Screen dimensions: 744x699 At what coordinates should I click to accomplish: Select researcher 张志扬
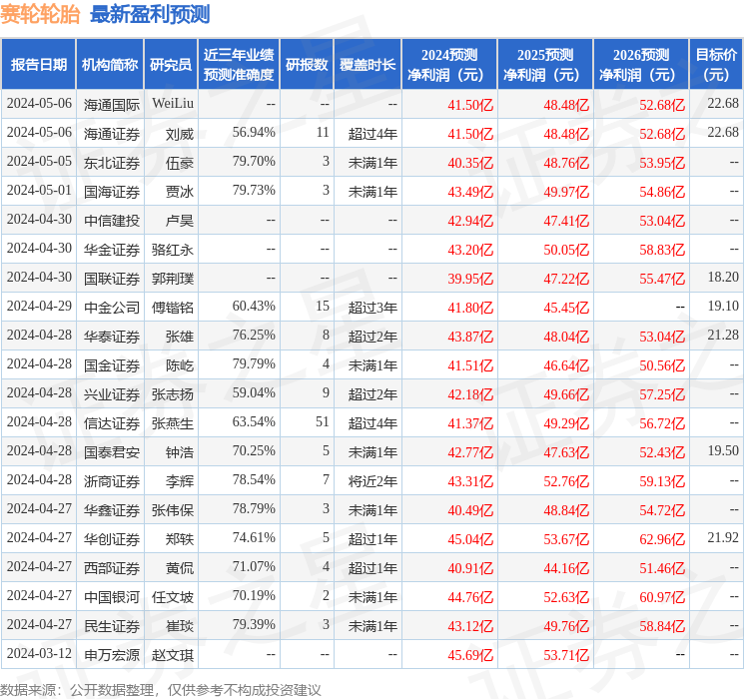pos(173,394)
